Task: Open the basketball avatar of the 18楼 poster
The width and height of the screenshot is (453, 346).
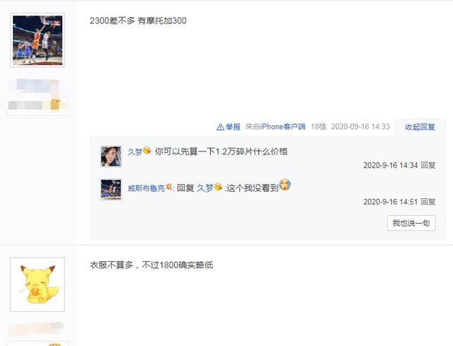Action: point(38,40)
